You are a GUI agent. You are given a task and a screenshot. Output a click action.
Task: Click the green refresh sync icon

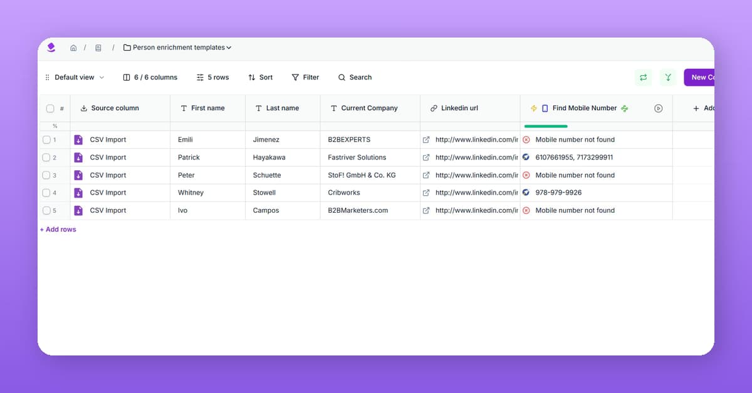pyautogui.click(x=643, y=78)
